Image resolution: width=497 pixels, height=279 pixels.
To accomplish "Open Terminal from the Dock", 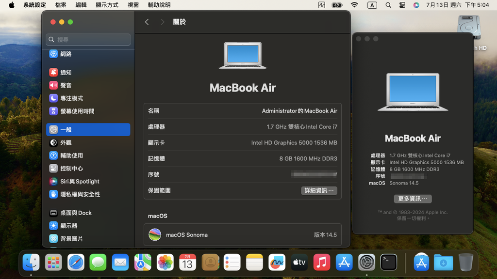I will 389,262.
